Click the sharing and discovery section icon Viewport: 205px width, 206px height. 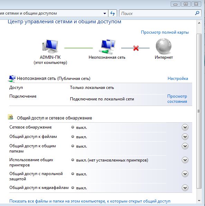(x=10, y=117)
